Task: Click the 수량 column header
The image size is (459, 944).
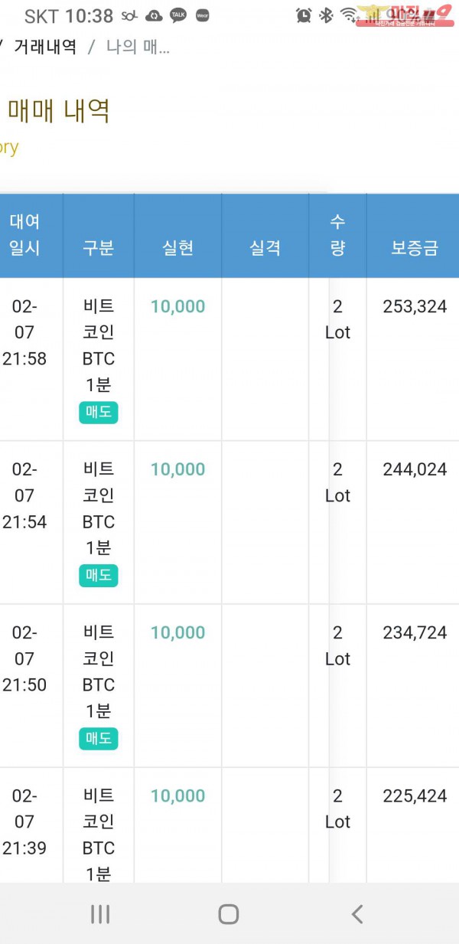Action: click(337, 235)
